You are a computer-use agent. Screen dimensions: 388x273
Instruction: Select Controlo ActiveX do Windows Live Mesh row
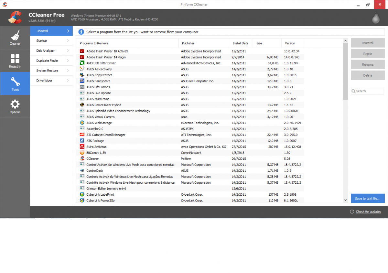tap(190, 177)
